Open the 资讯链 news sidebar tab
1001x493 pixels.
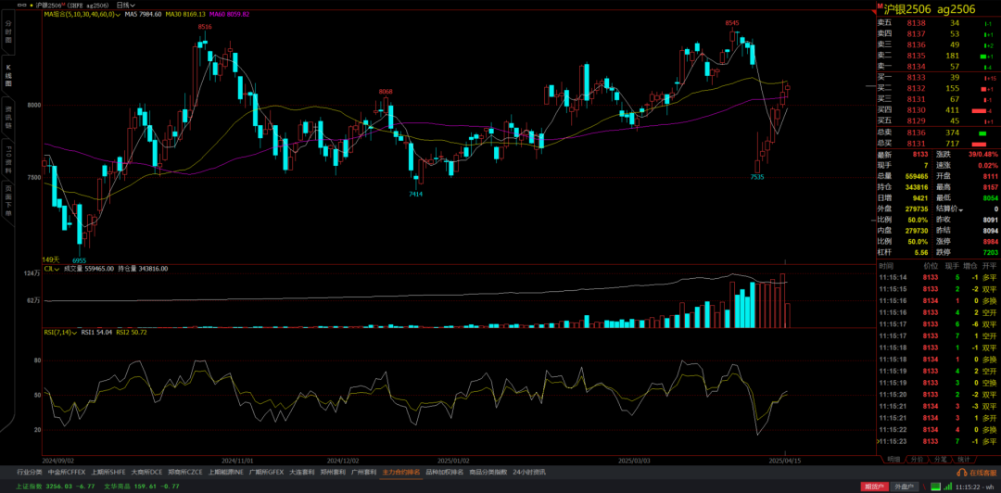[8, 118]
